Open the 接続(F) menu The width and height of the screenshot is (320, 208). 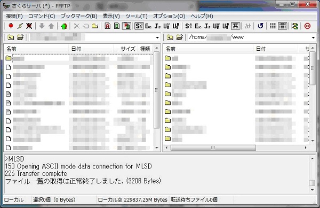(x=14, y=16)
